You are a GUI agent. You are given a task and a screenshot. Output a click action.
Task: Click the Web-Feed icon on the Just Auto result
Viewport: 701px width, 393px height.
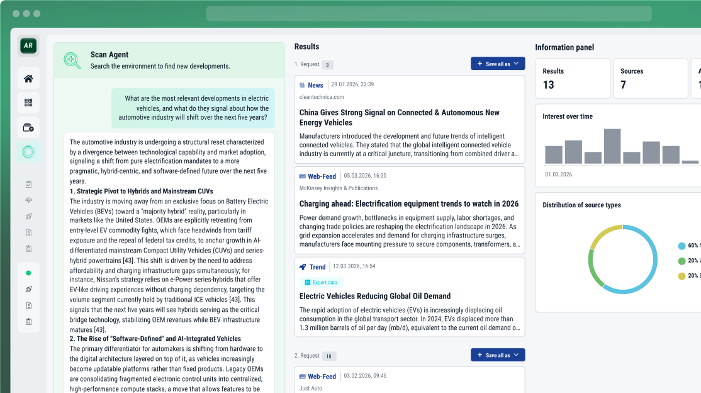(303, 377)
